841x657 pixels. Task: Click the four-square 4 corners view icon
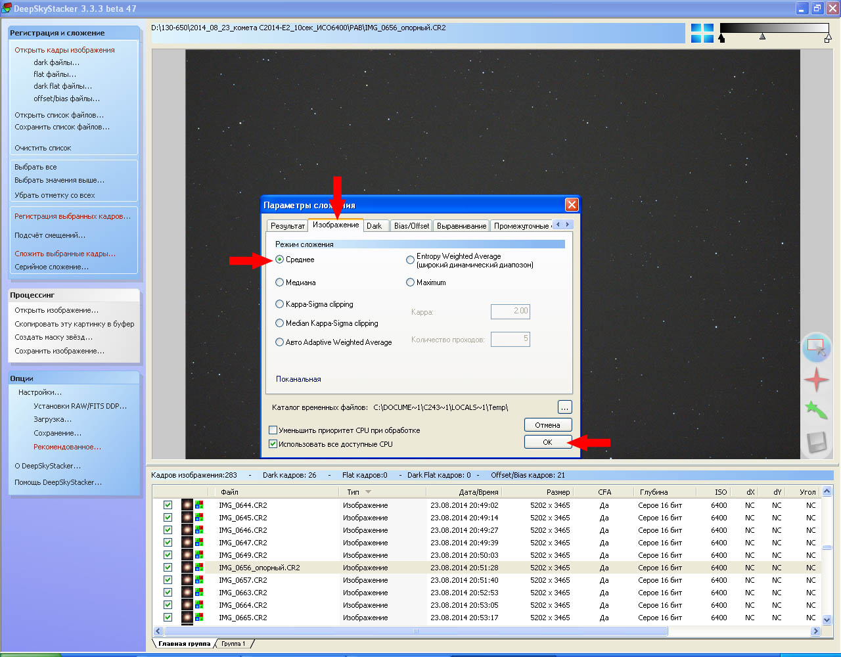tap(702, 34)
